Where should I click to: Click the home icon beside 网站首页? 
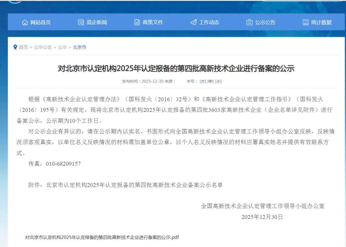(x=25, y=22)
